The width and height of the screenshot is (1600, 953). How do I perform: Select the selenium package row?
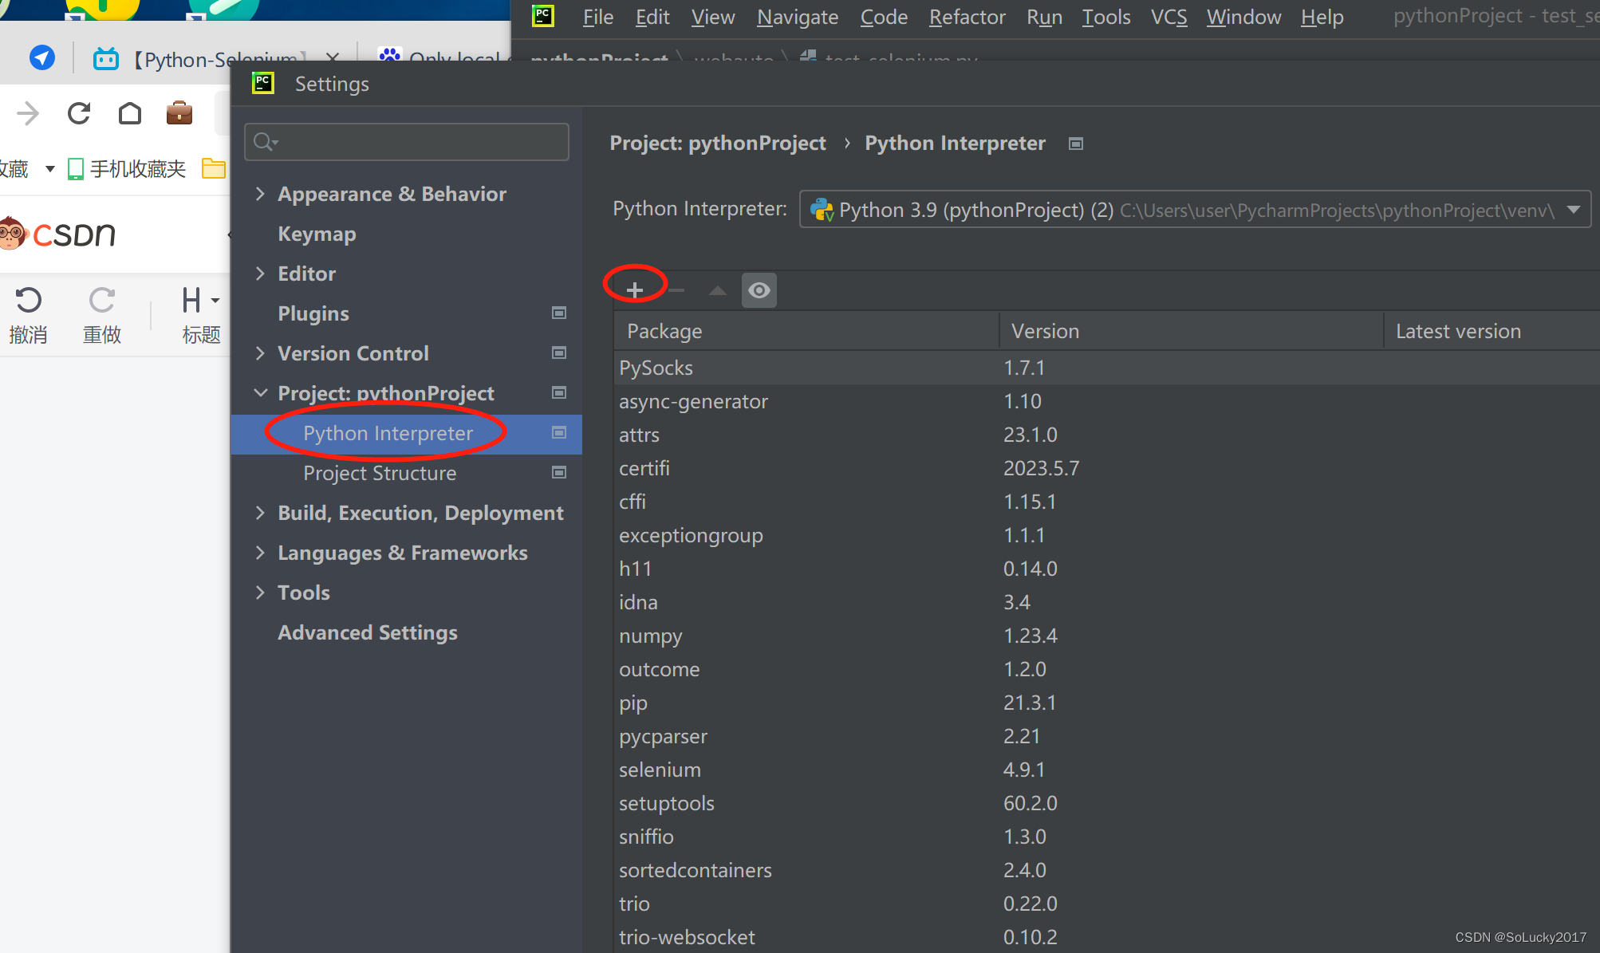[x=660, y=770]
